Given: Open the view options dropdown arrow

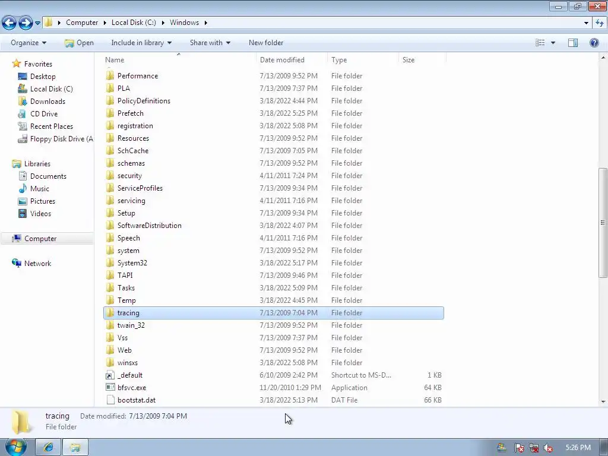Looking at the screenshot, I should [553, 43].
